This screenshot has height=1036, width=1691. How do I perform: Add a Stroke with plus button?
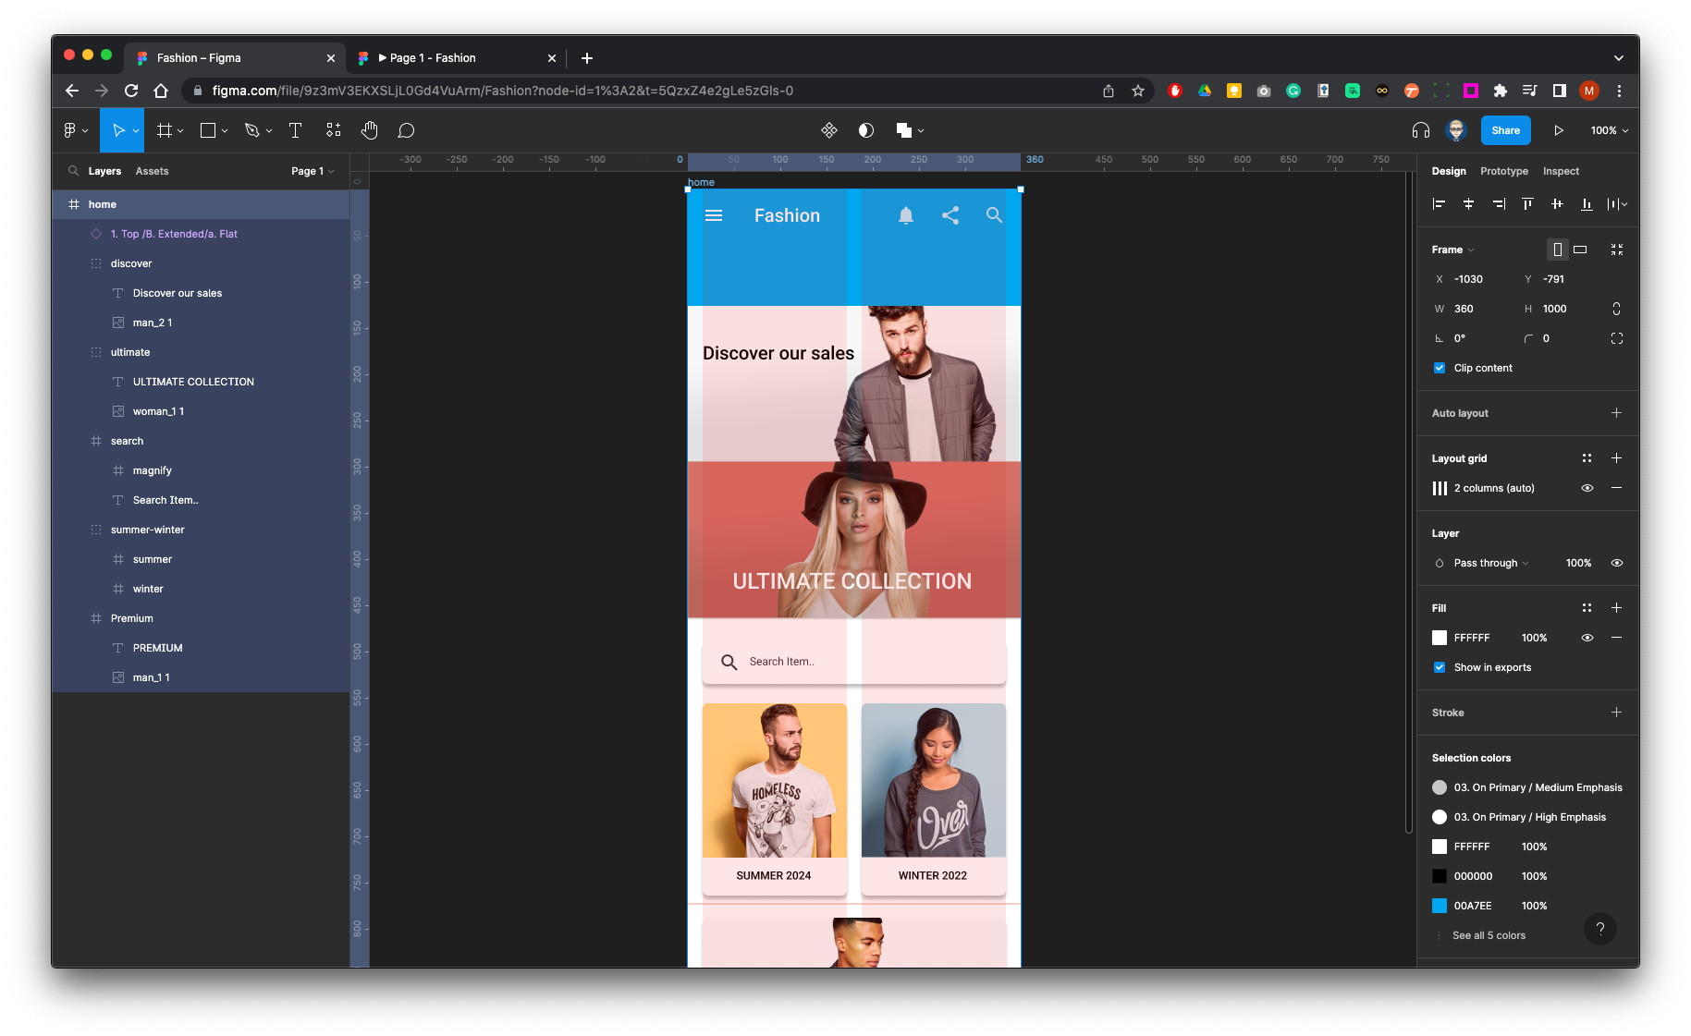tap(1617, 713)
